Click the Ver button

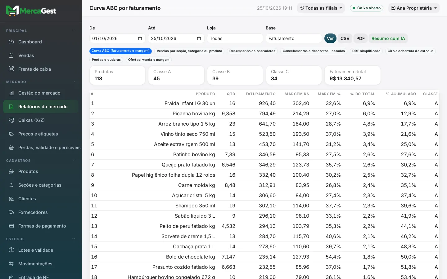330,38
